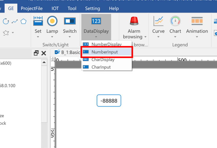The image size is (217, 148).
Task: Click the Set component icon
Action: 38,21
